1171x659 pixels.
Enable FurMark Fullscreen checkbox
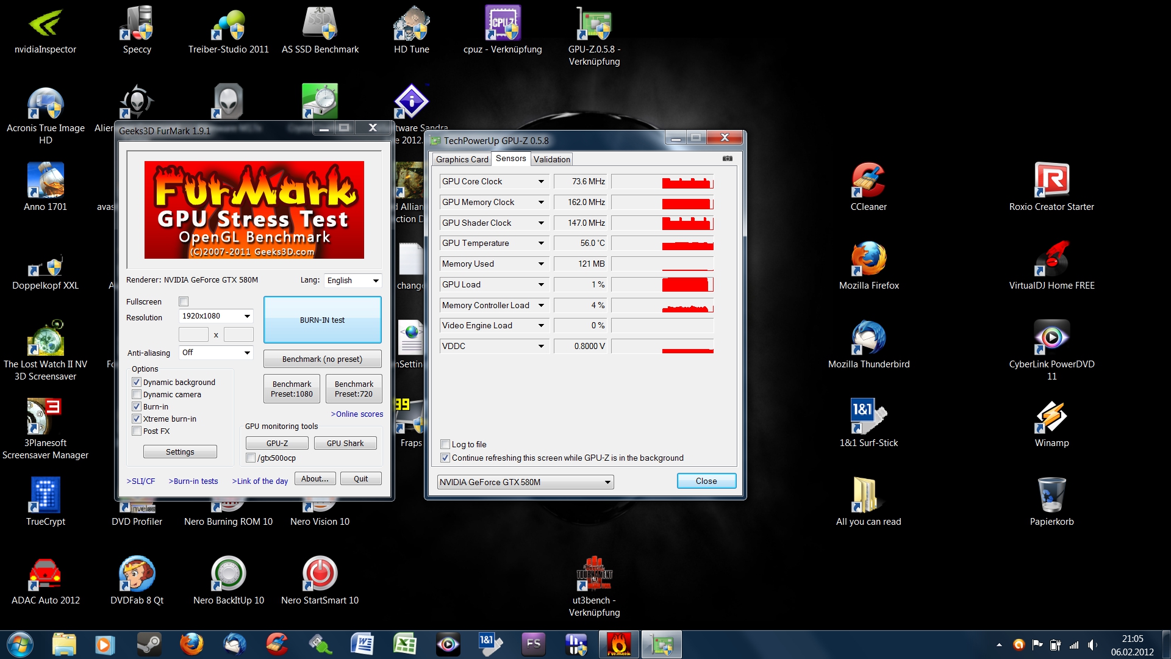[184, 301]
